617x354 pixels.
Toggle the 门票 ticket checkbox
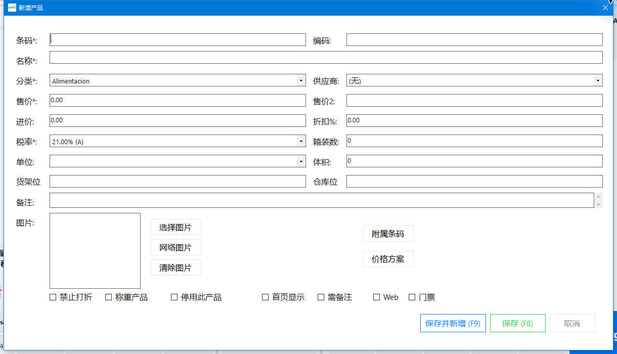[412, 297]
